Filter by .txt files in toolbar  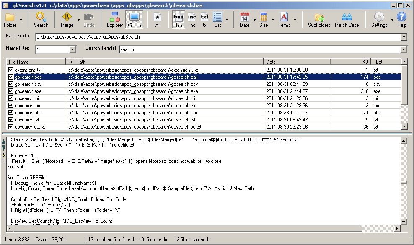coord(204,20)
